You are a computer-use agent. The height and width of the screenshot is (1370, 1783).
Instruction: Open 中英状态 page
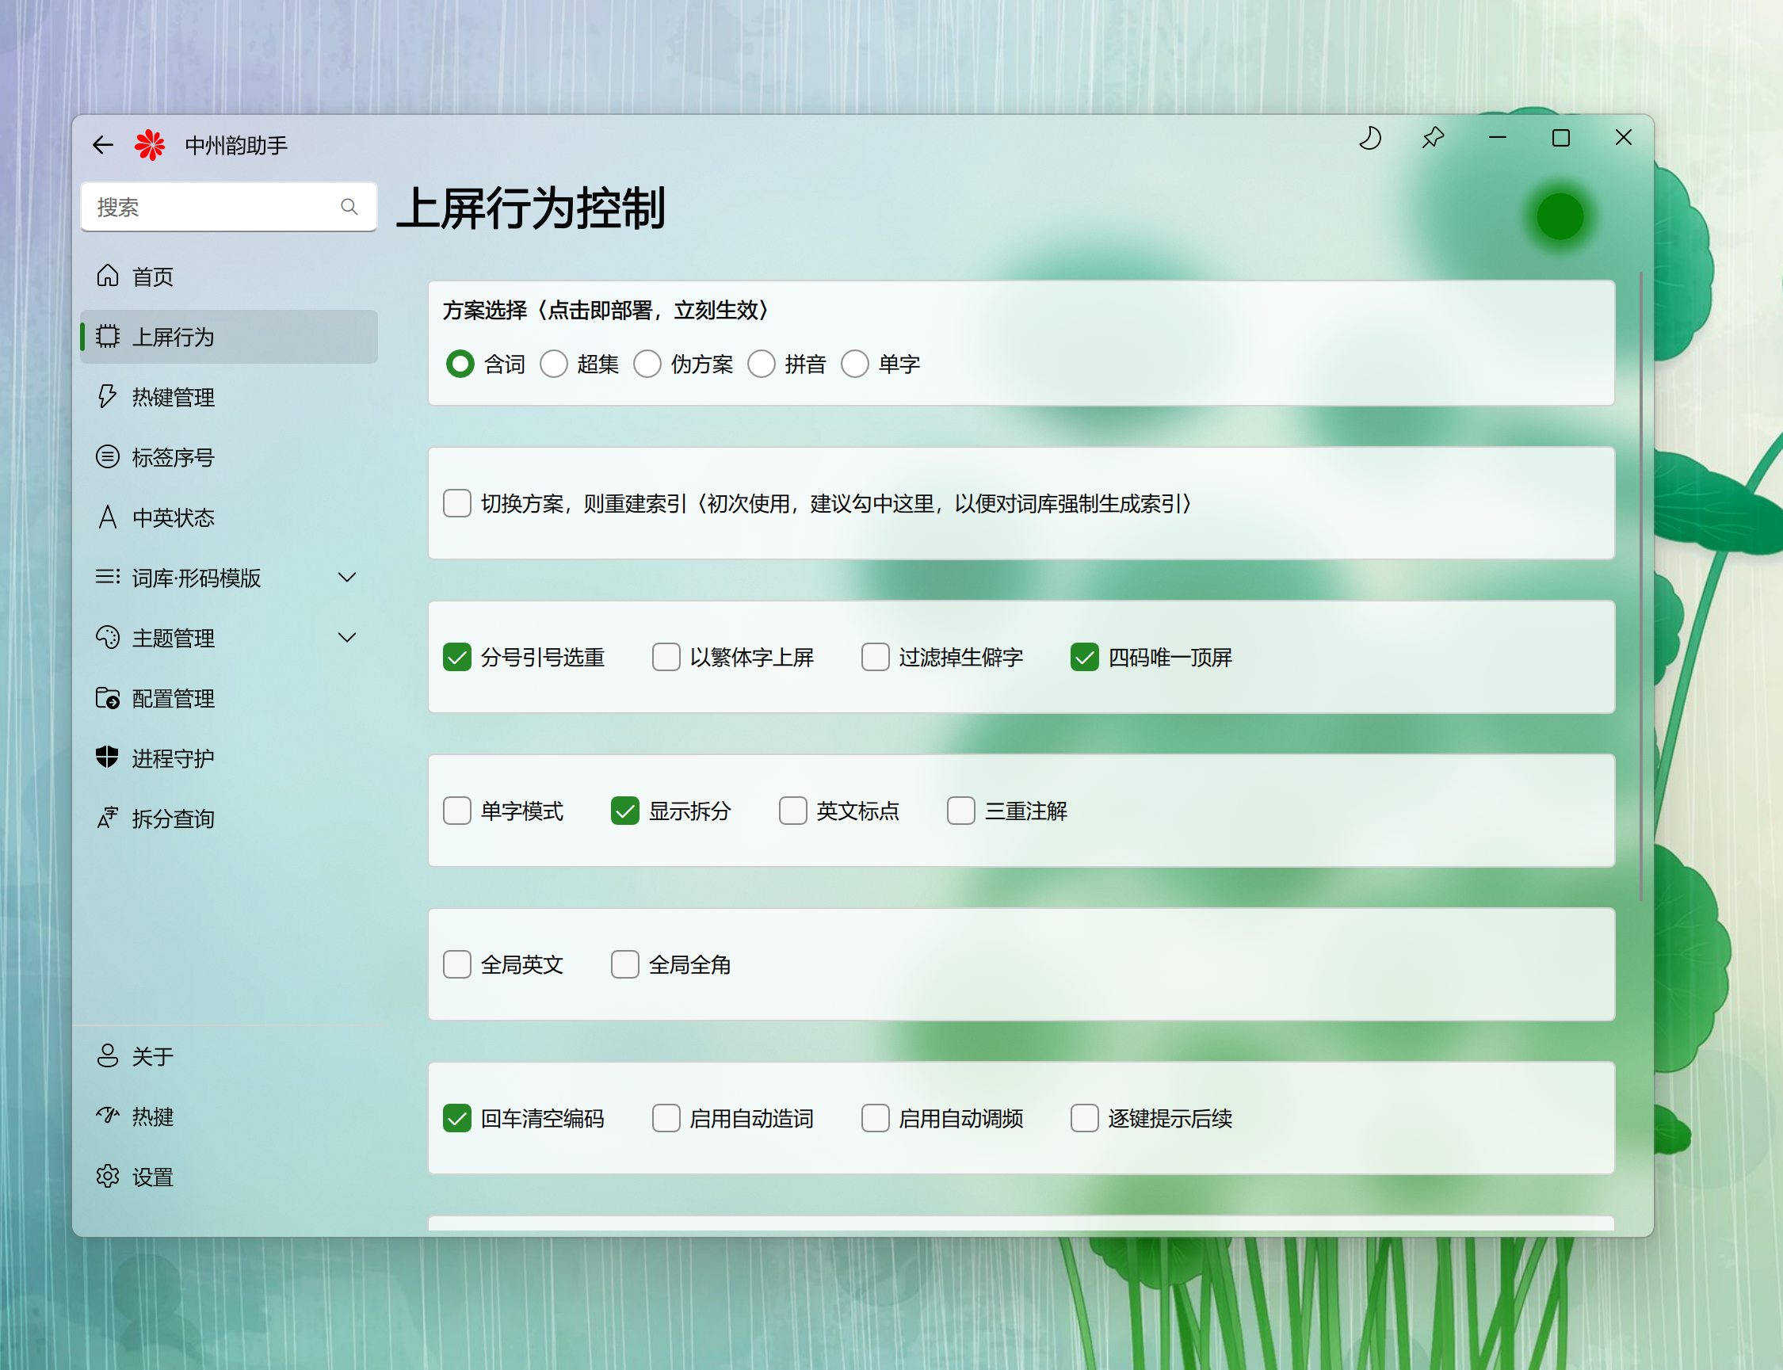173,518
